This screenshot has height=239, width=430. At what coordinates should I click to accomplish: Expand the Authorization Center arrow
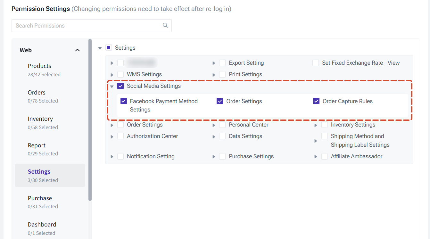point(112,136)
